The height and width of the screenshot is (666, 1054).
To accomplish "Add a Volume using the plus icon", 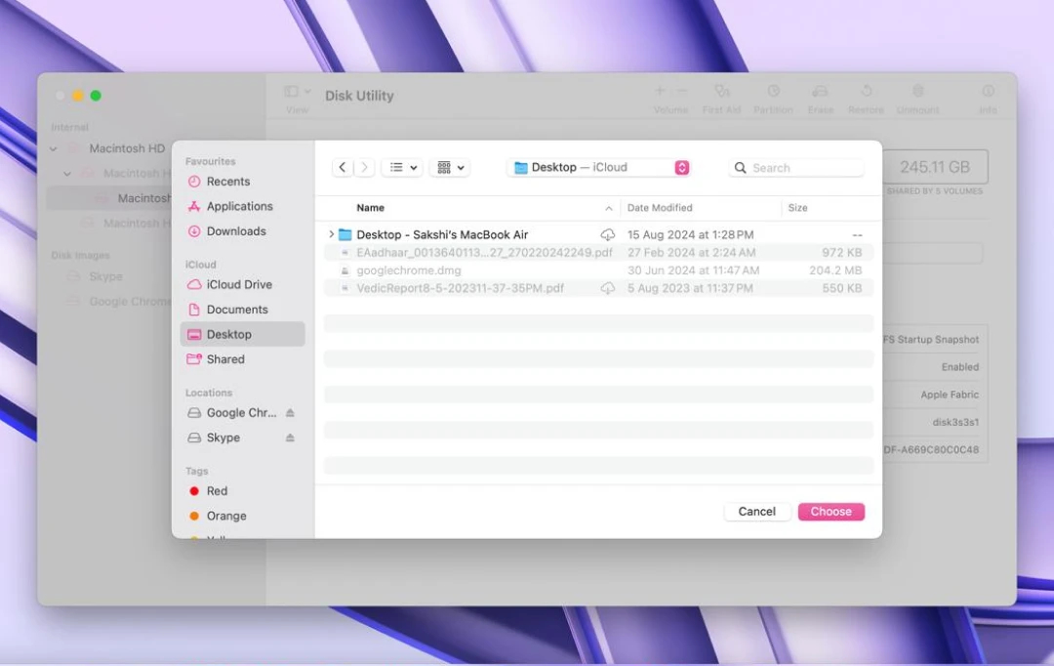I will click(660, 93).
